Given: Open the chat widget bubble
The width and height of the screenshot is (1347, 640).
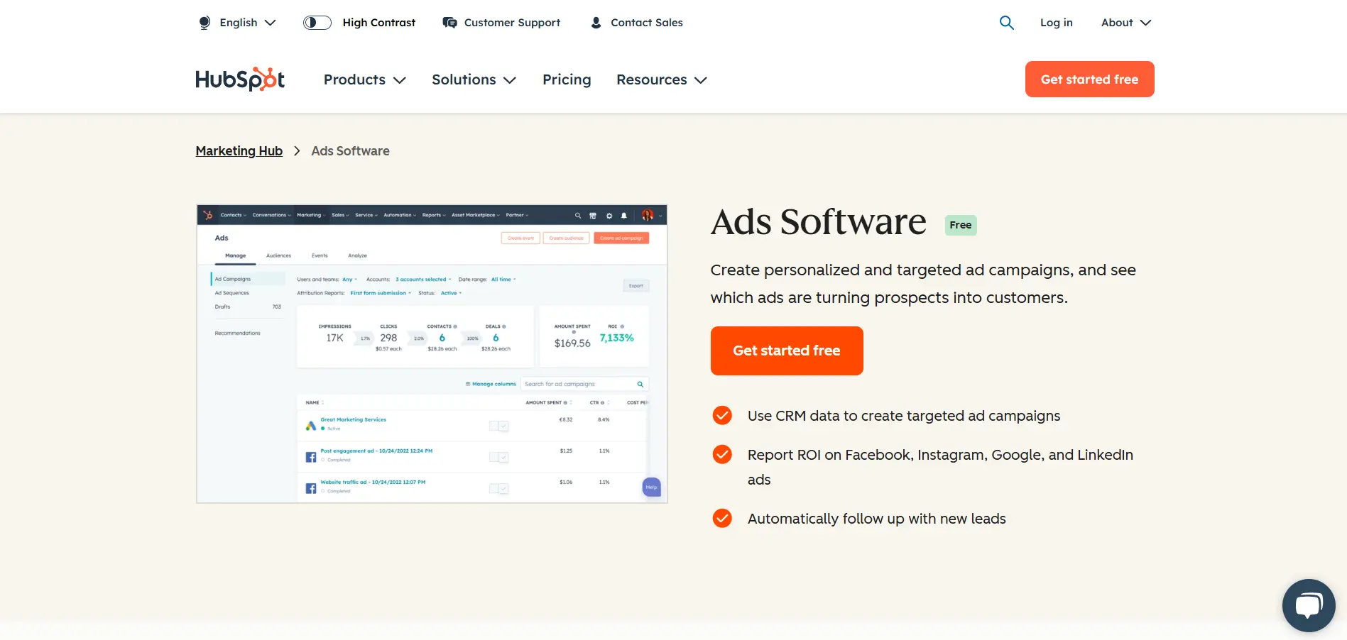Looking at the screenshot, I should pyautogui.click(x=1308, y=605).
